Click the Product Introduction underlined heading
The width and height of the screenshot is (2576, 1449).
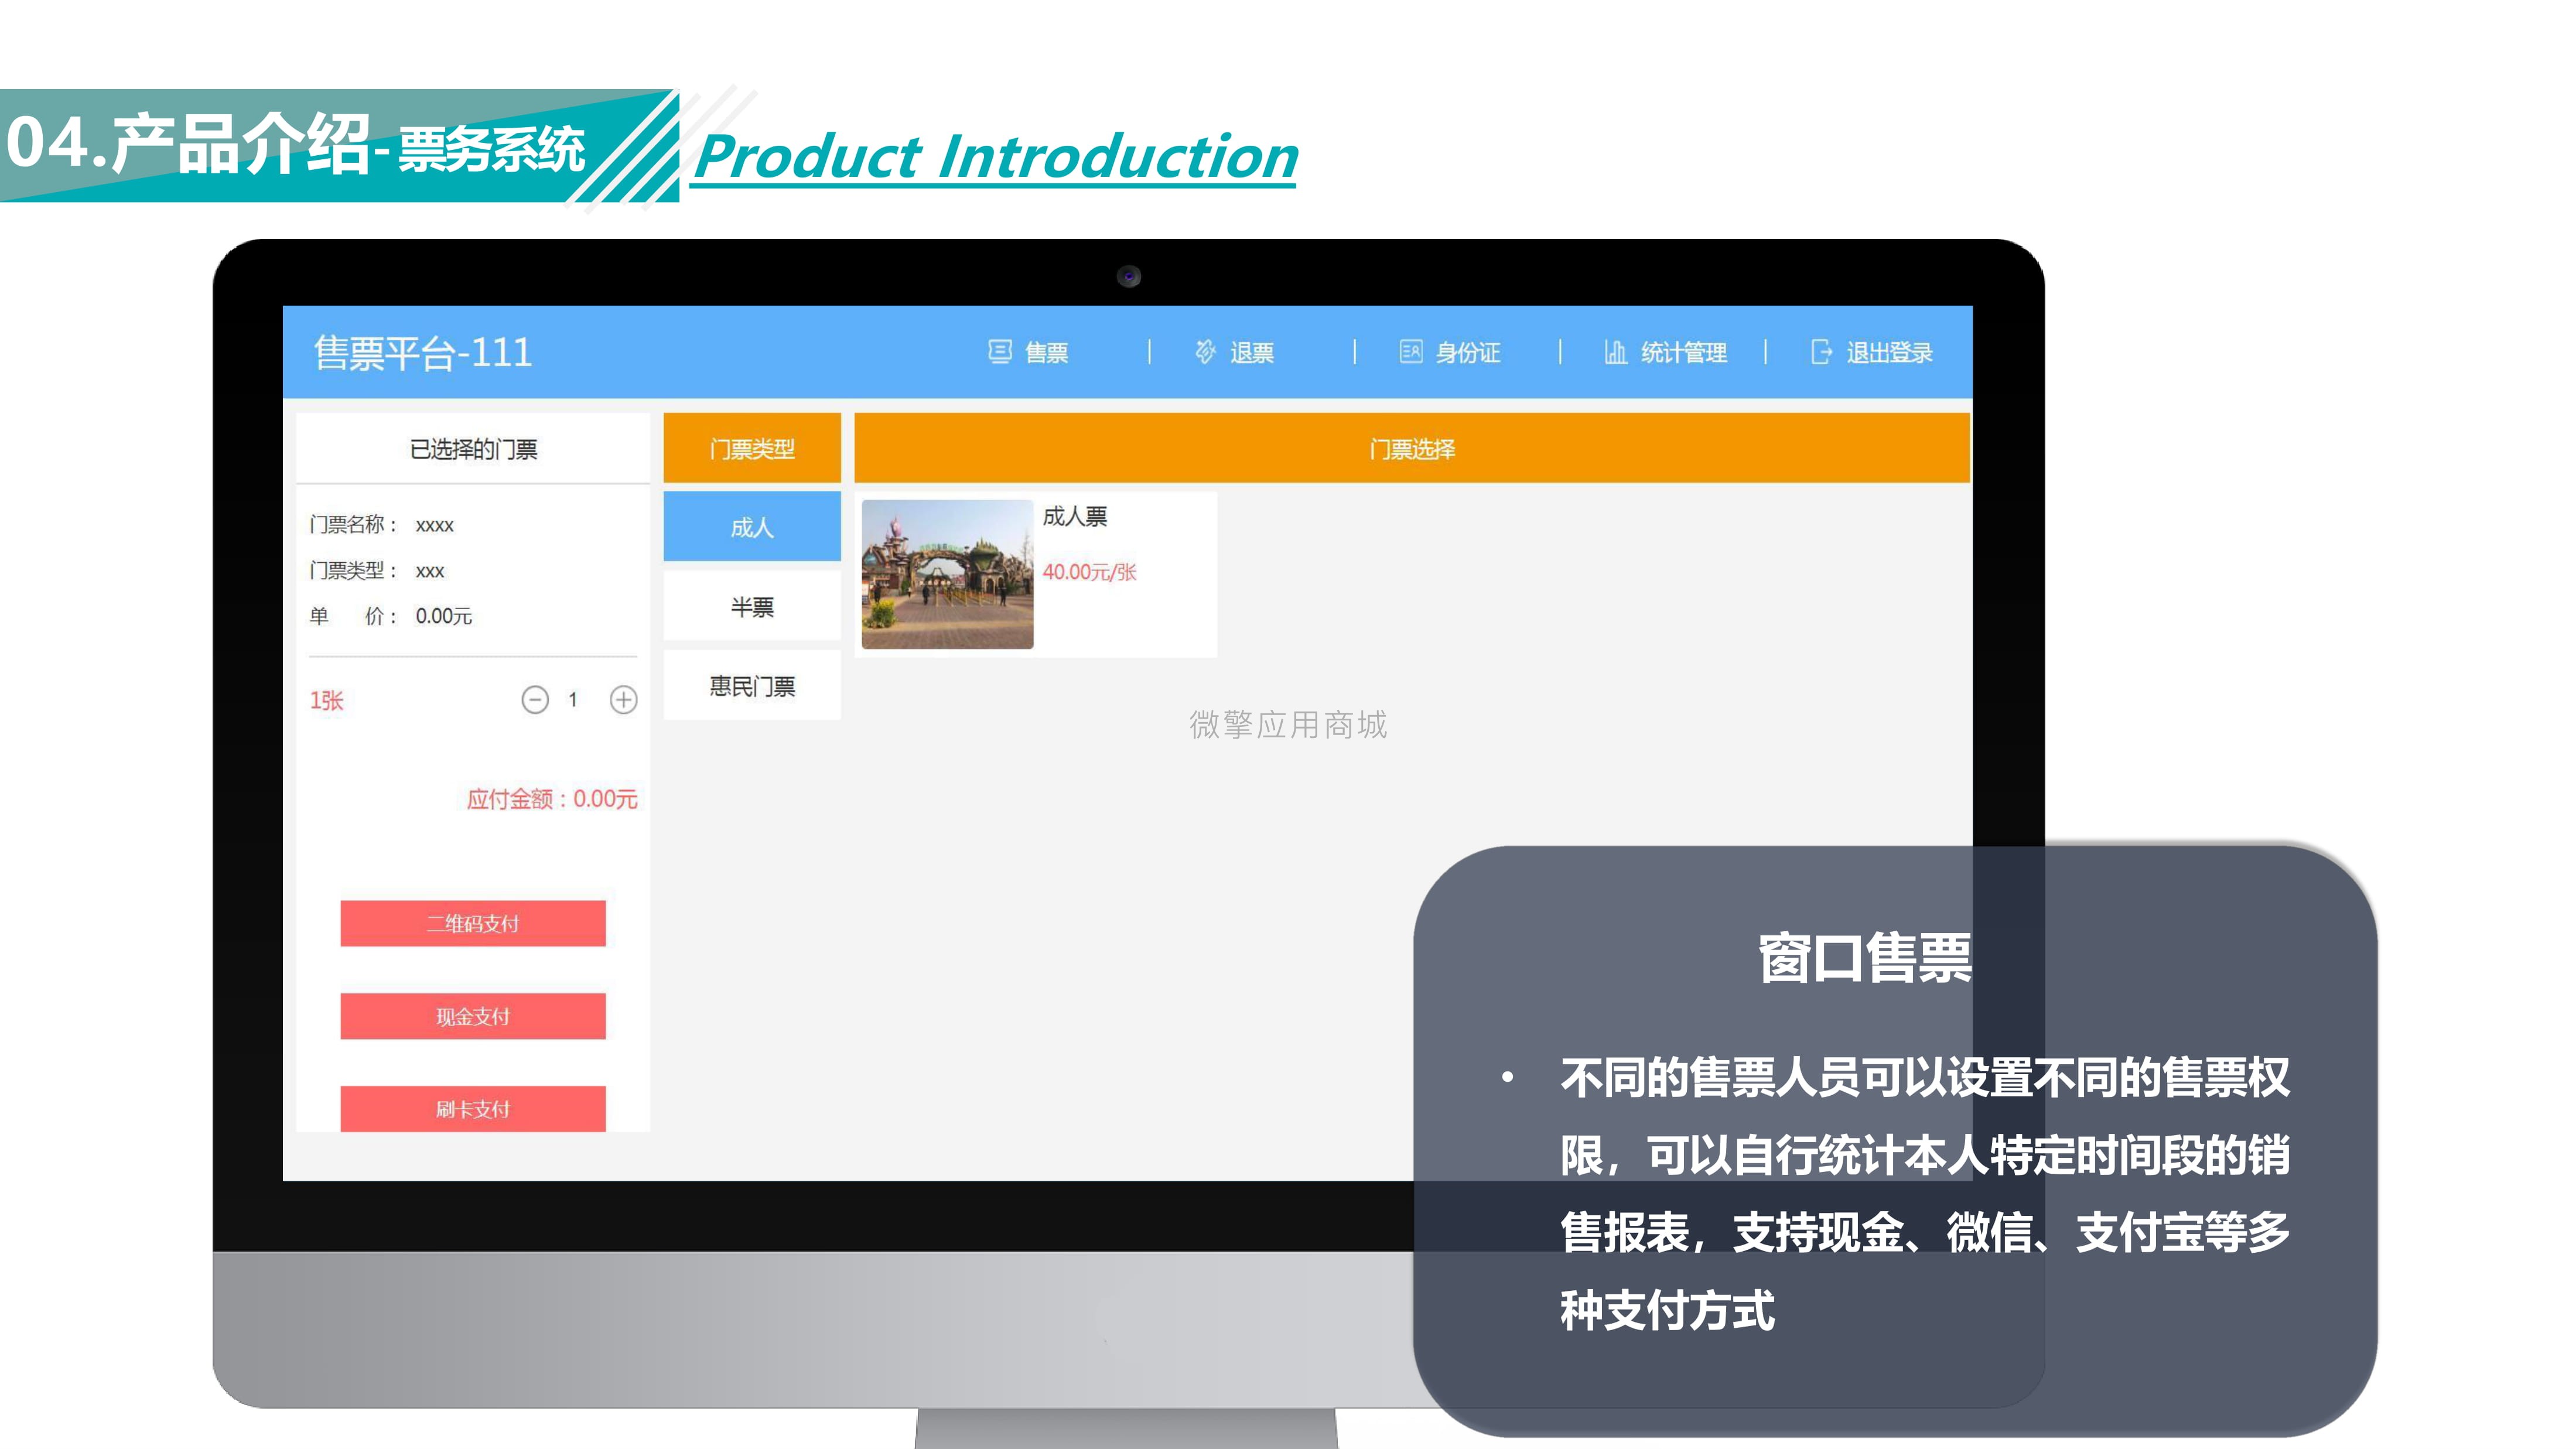click(x=996, y=158)
